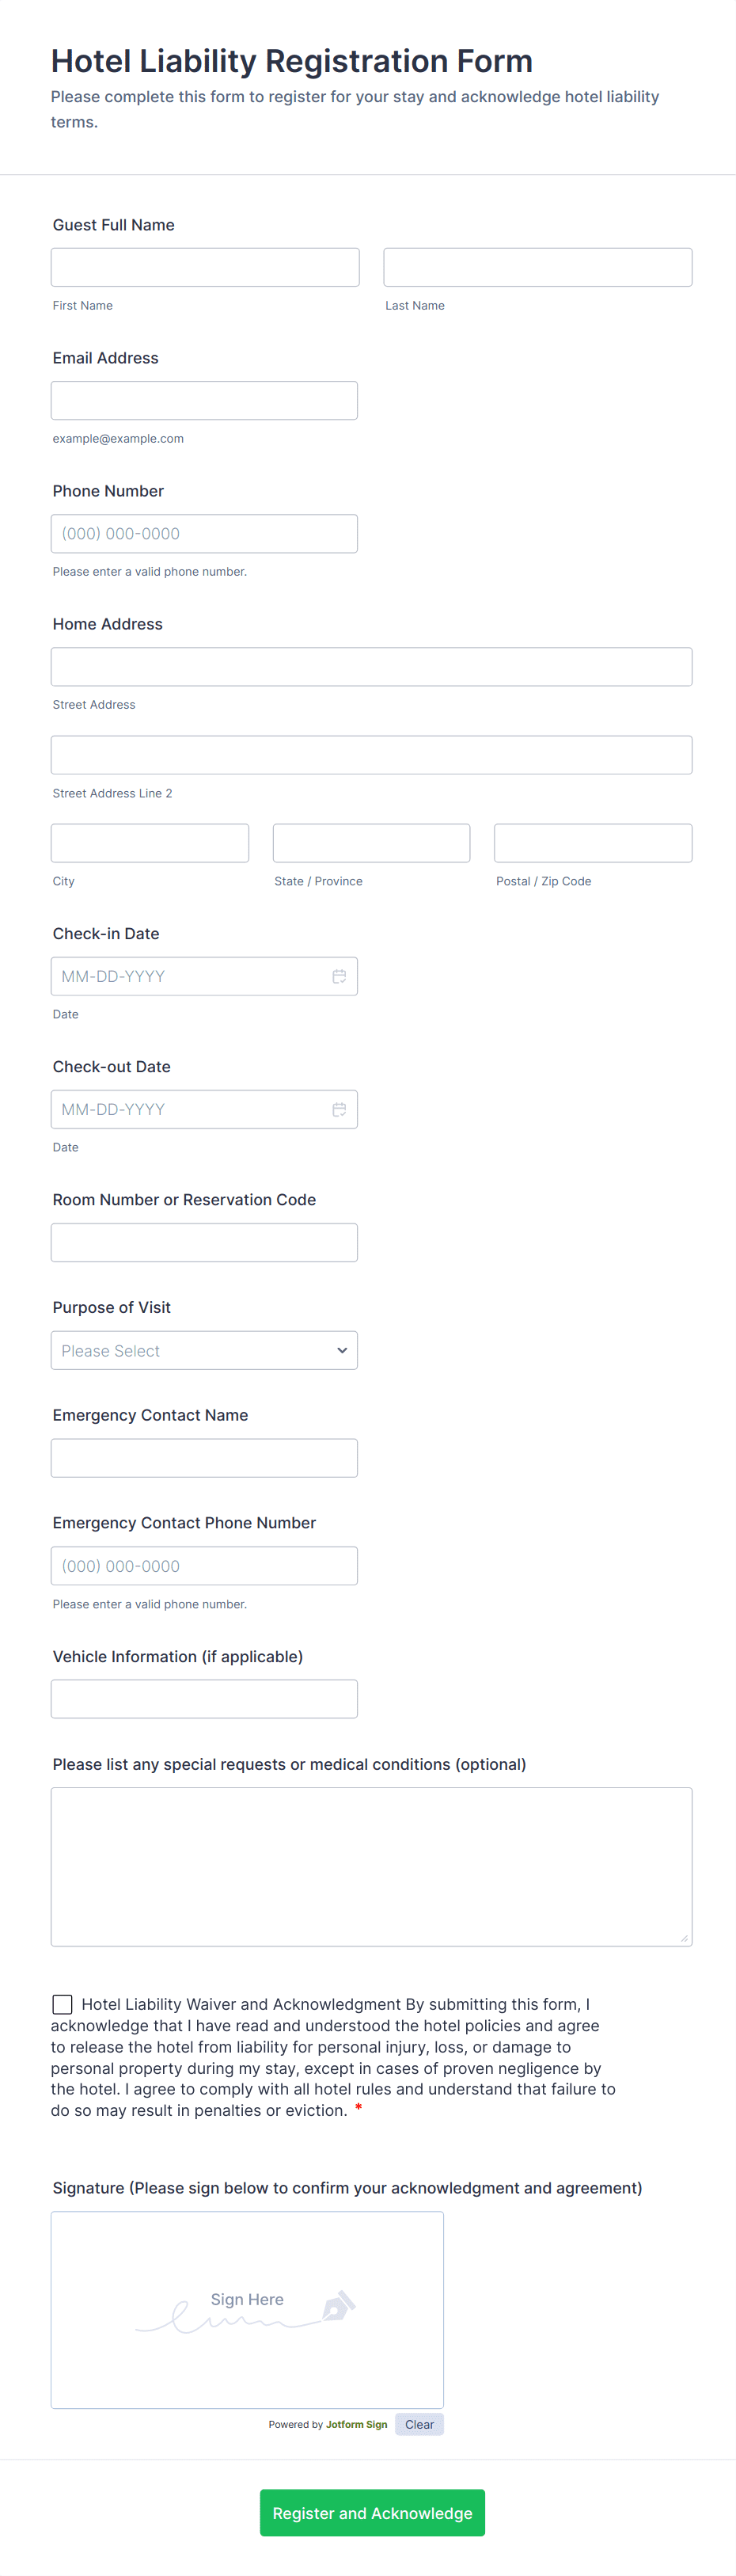Focus the Room Number or Reservation Code field
The width and height of the screenshot is (736, 2576).
click(204, 1242)
